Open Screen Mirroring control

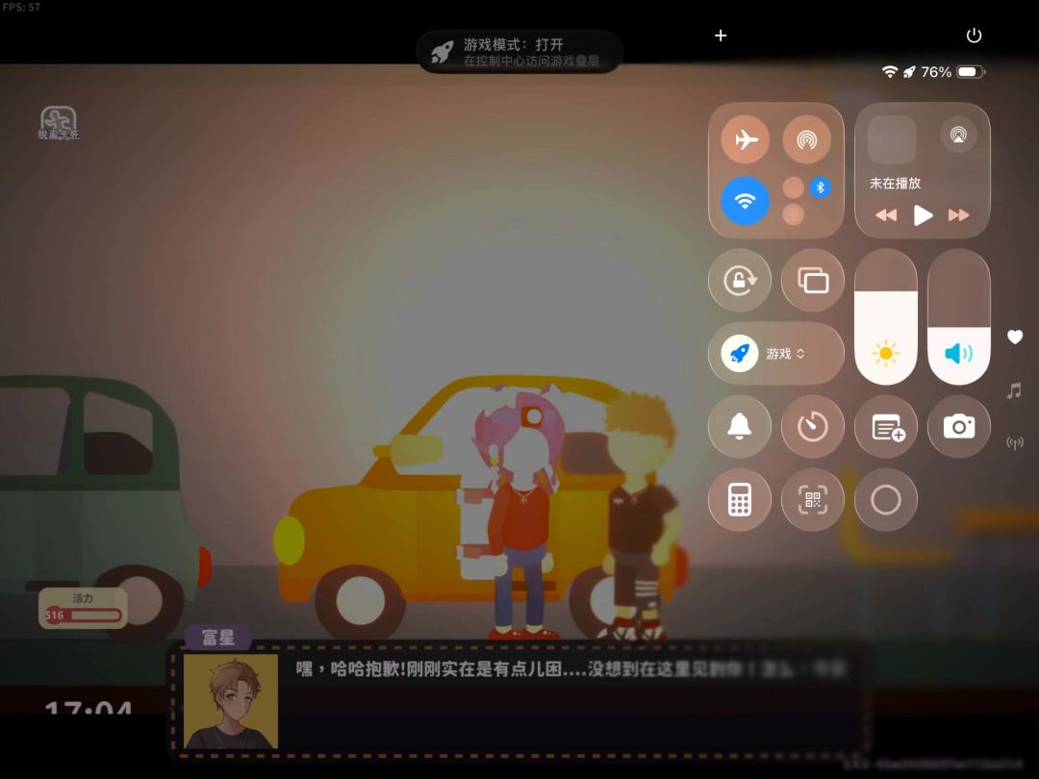pyautogui.click(x=812, y=281)
